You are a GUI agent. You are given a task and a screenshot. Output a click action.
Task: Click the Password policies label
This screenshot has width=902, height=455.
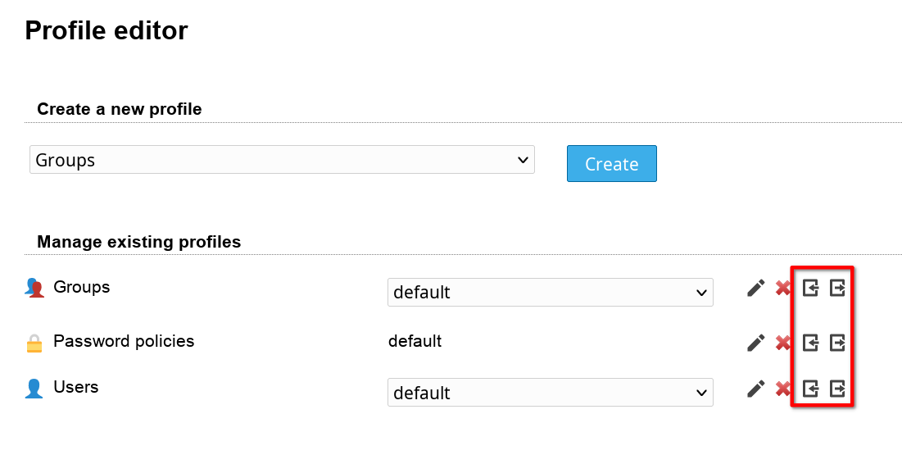pyautogui.click(x=124, y=341)
